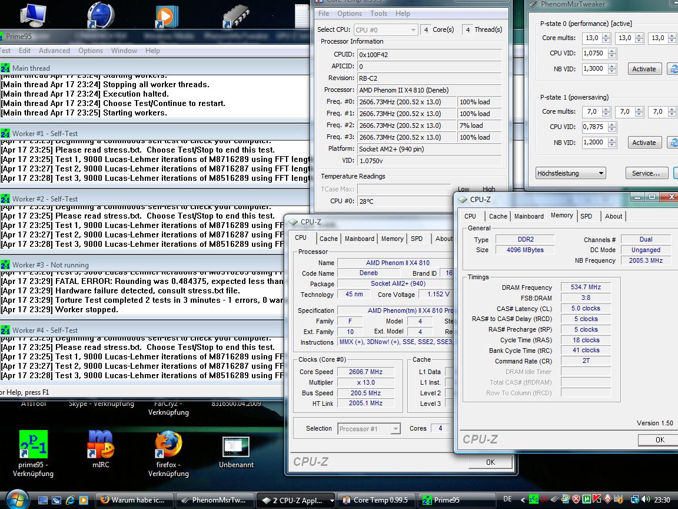The height and width of the screenshot is (509, 678).
Task: Switch to the SPD tab in the Memory CPU-Z window
Action: coord(586,216)
